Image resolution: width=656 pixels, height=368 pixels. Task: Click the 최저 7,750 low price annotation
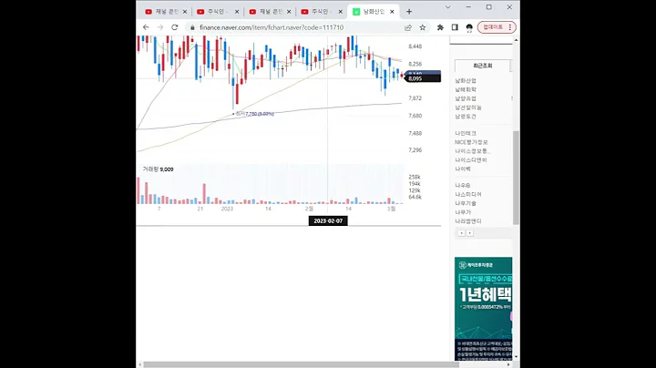(254, 114)
